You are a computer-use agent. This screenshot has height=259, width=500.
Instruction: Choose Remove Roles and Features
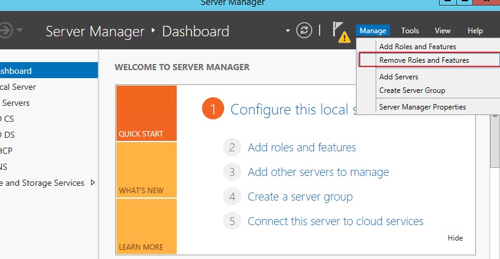pyautogui.click(x=429, y=60)
